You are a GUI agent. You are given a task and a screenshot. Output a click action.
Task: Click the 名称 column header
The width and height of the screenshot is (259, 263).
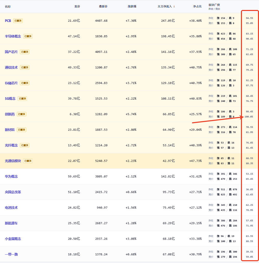[8, 7]
